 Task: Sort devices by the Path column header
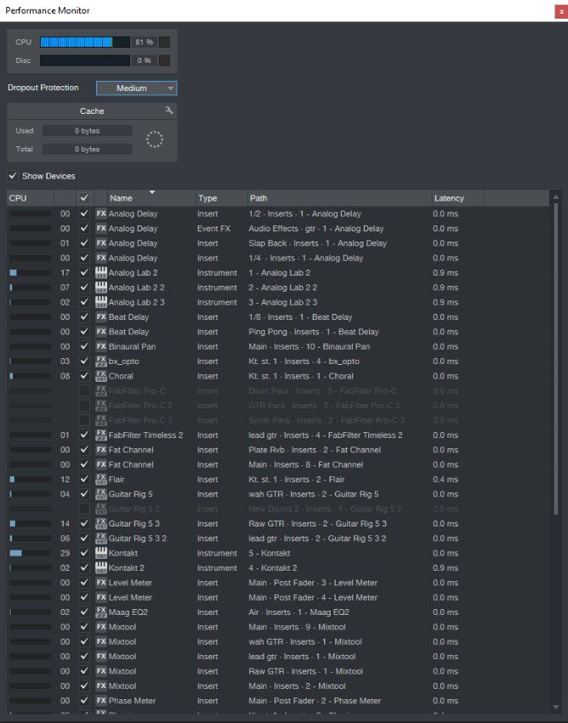tap(338, 198)
